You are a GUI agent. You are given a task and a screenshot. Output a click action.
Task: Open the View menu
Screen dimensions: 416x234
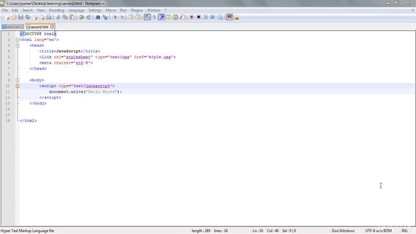point(41,10)
